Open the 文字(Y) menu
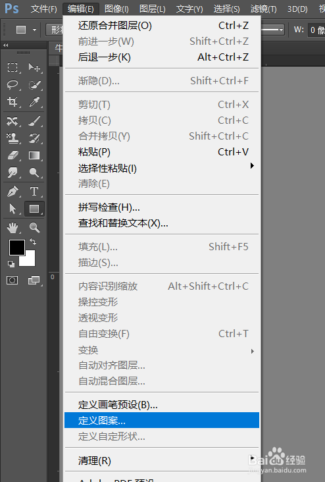Viewport: 325px width, 482px height. (189, 9)
